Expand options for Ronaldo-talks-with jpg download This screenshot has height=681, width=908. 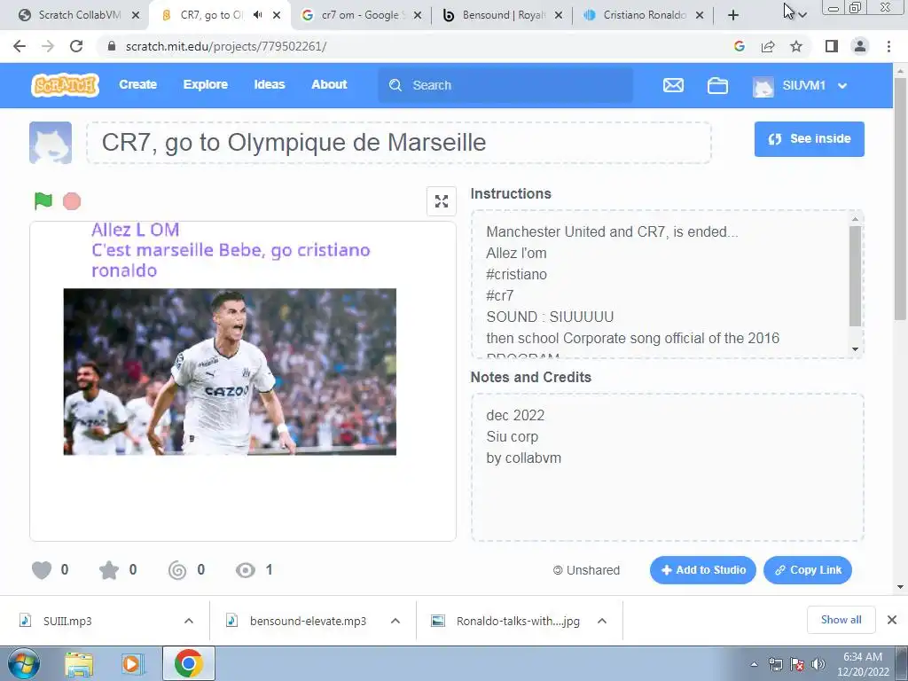click(x=602, y=621)
